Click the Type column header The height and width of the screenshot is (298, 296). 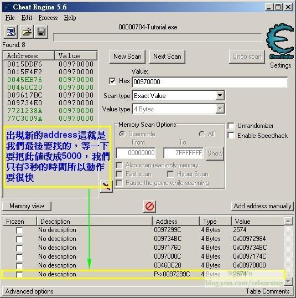click(215, 222)
